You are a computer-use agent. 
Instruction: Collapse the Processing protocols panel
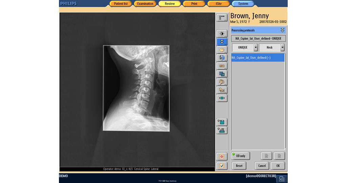(282, 30)
